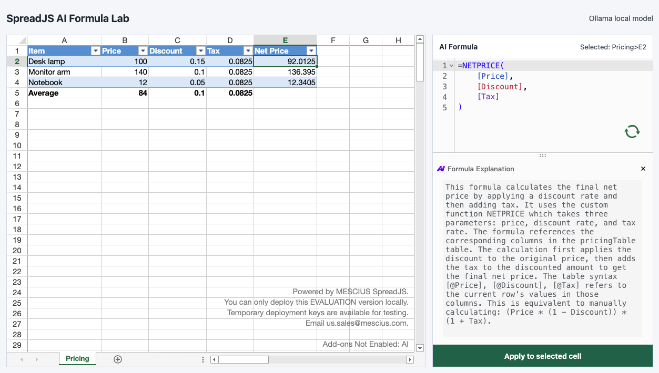This screenshot has width=659, height=373.
Task: Click horizontal scrollbar left arrow
Action: 214,359
